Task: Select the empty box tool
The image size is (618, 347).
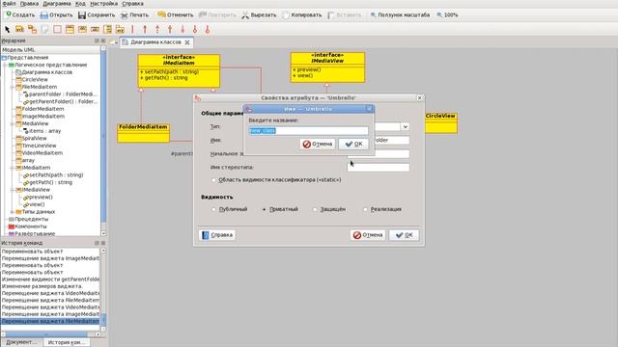Action: click(58, 29)
